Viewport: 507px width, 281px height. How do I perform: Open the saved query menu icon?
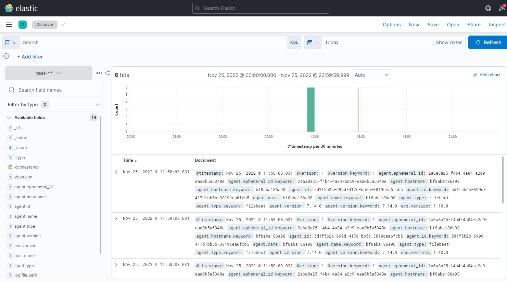click(x=11, y=42)
